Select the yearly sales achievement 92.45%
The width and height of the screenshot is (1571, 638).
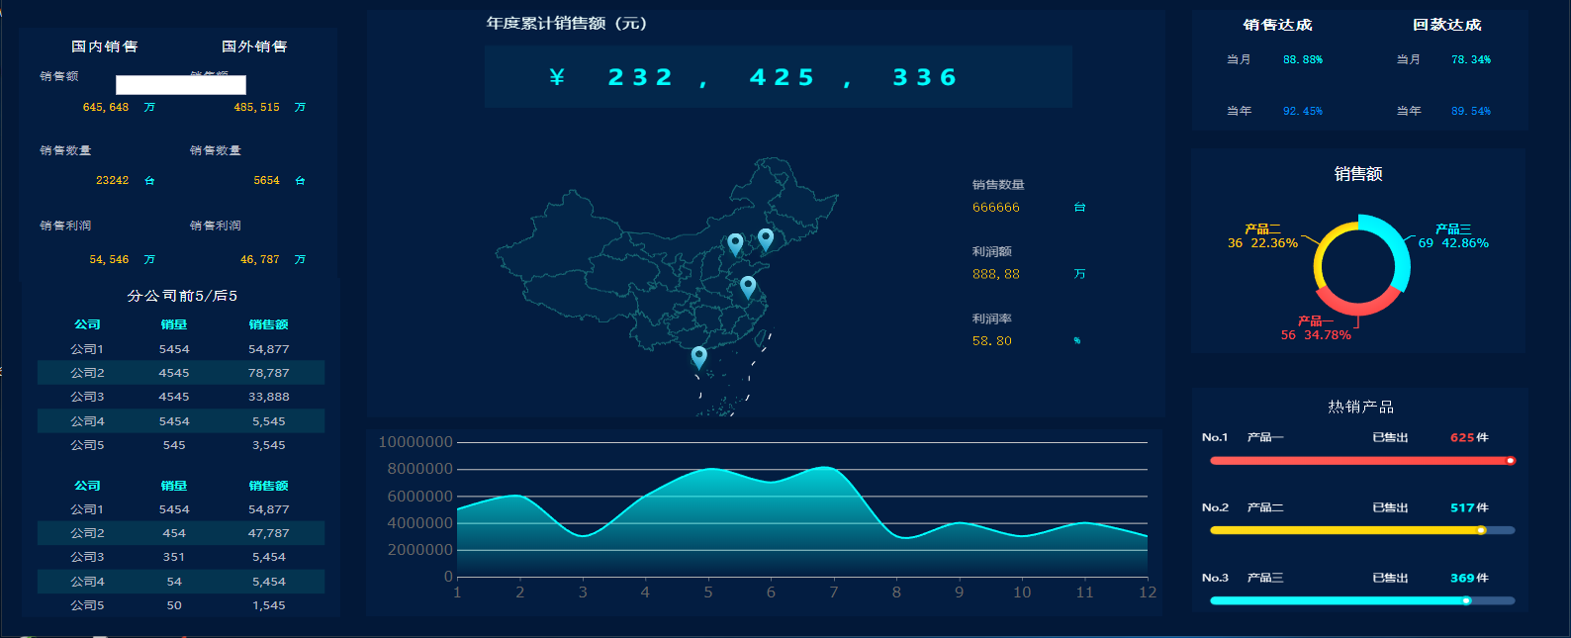pyautogui.click(x=1303, y=111)
